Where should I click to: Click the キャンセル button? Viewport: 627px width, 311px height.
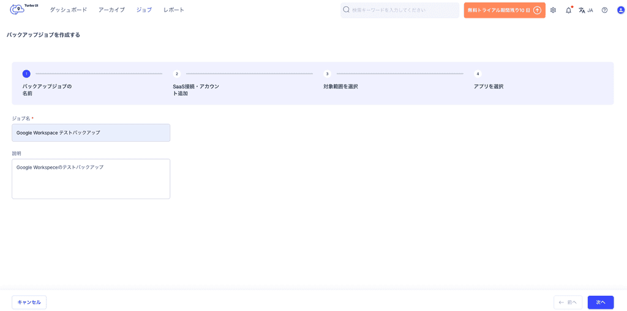point(29,302)
